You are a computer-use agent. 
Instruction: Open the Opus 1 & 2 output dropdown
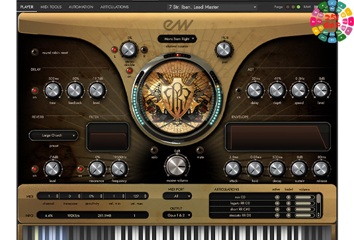pos(177,215)
